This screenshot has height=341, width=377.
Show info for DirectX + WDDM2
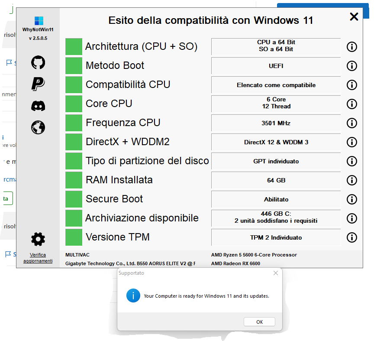352,142
